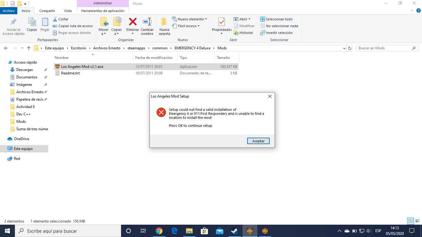Click the Propiedades icon
The width and height of the screenshot is (422, 237).
click(x=222, y=22)
